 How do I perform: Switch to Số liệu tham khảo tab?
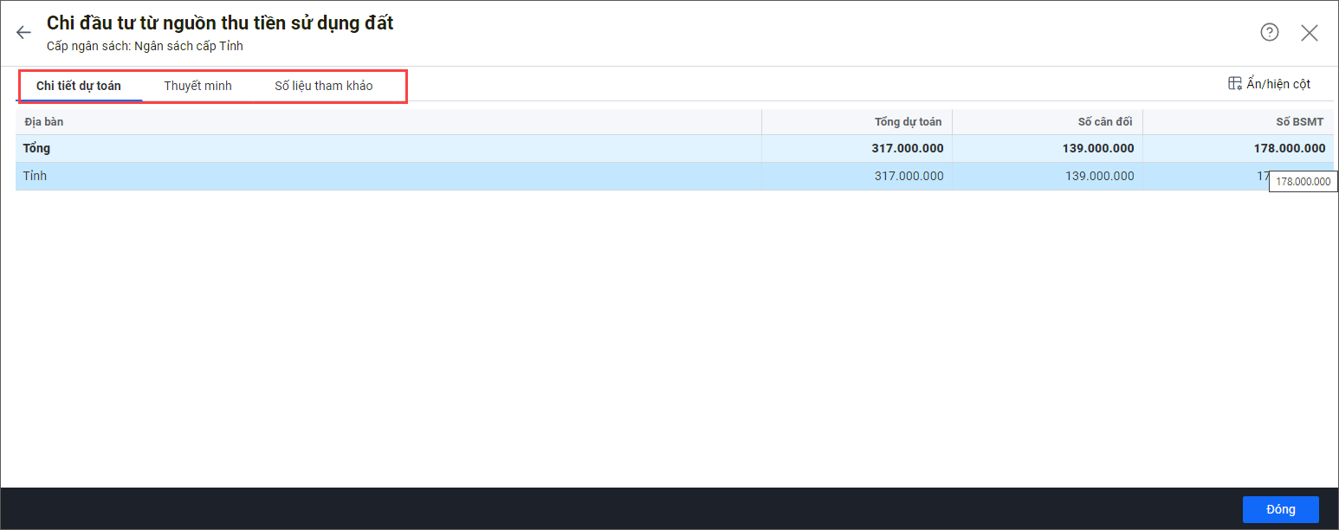click(x=323, y=86)
